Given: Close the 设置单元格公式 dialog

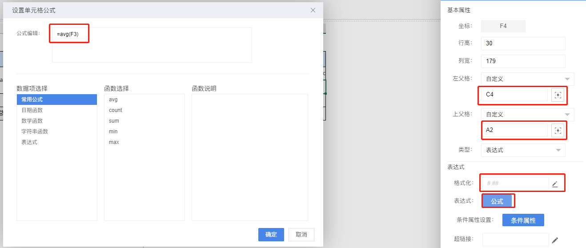Looking at the screenshot, I should pos(313,10).
